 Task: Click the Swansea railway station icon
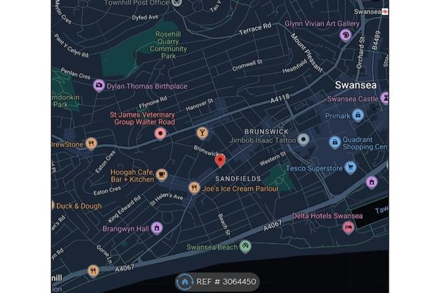385,12
